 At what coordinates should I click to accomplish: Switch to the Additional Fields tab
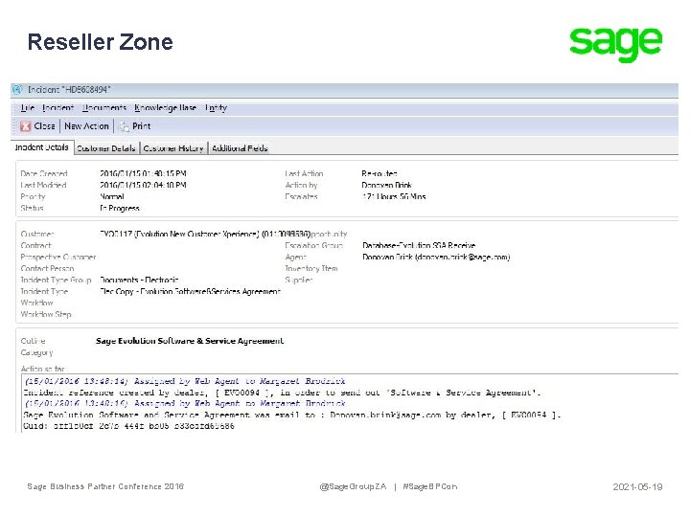pyautogui.click(x=240, y=148)
